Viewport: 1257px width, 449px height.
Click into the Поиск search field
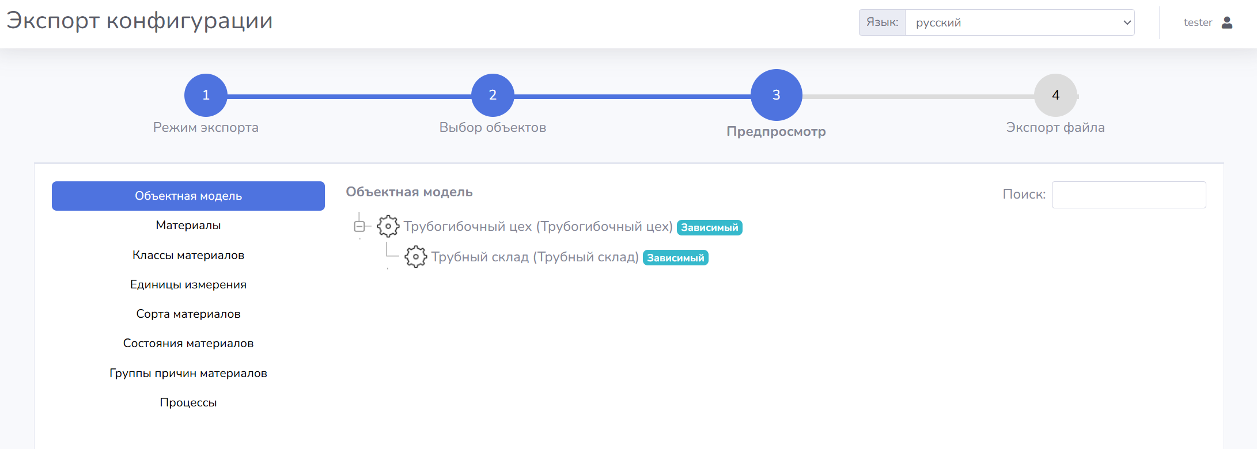coord(1129,195)
